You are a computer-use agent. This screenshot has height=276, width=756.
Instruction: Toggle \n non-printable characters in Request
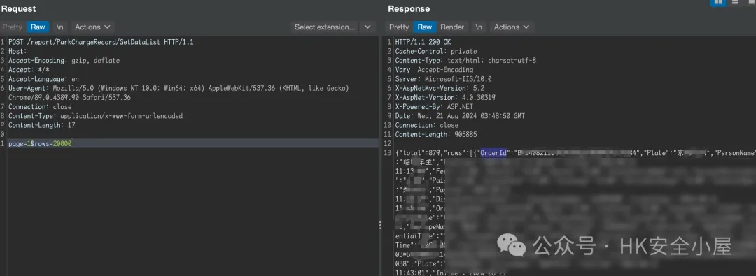(59, 27)
